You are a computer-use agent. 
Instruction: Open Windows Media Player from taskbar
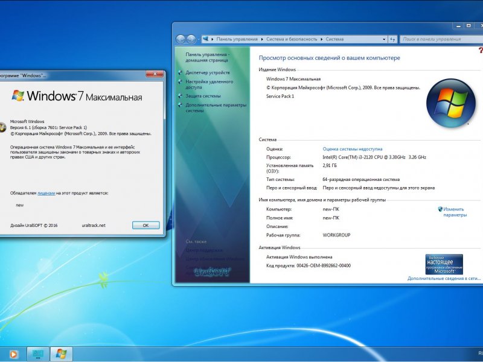click(x=13, y=354)
